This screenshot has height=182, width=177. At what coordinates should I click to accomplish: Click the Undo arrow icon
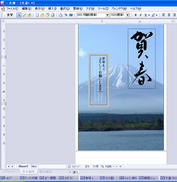point(66,15)
